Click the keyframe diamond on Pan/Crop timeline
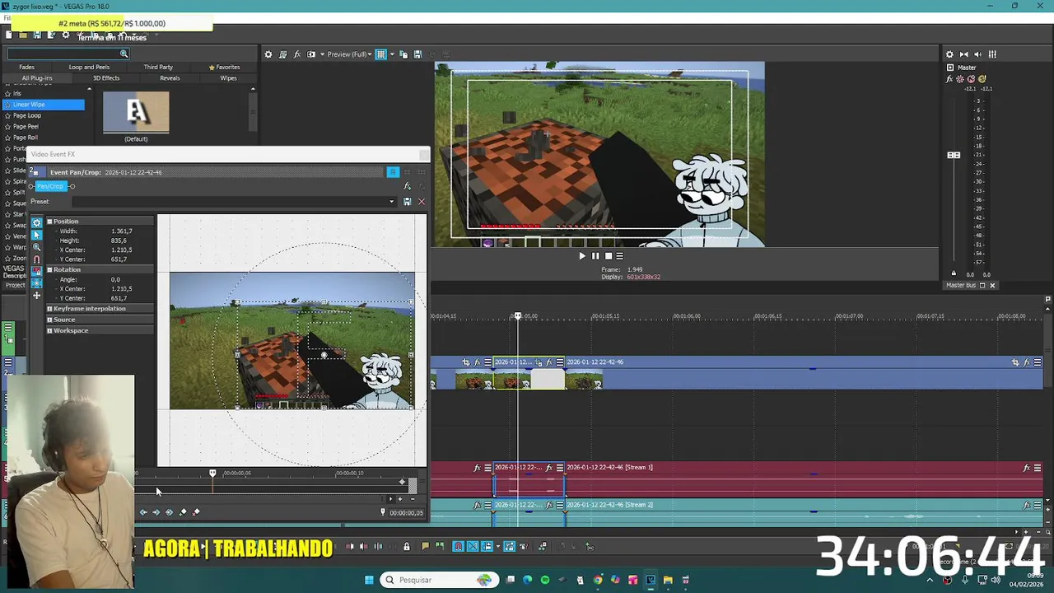Screen dimensions: 1054x593 [x=402, y=482]
